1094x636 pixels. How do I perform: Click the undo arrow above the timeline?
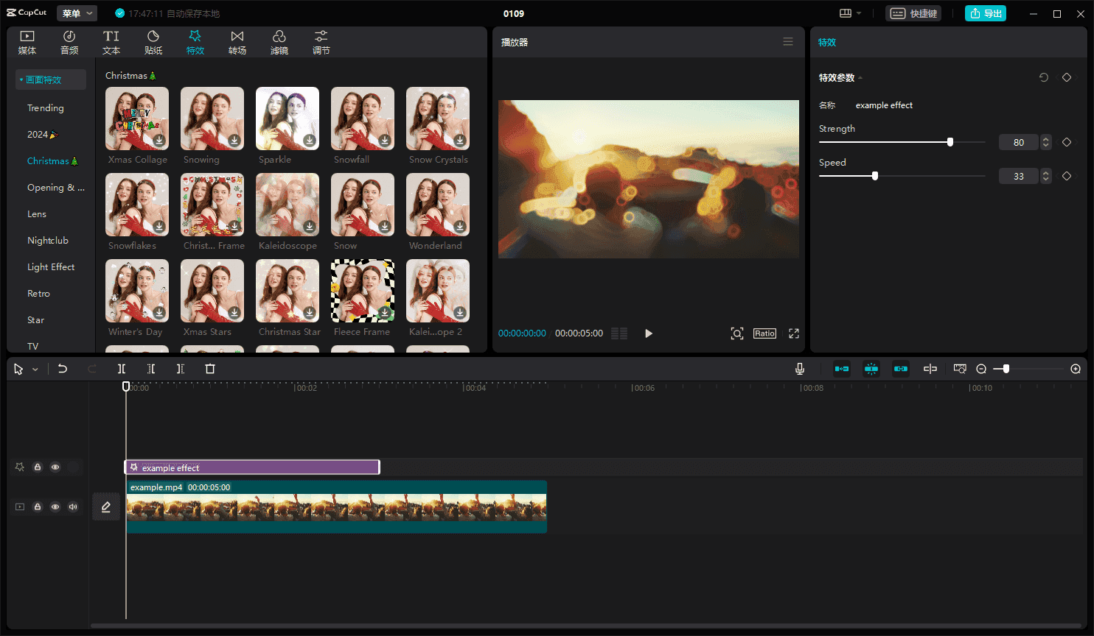[x=63, y=368]
